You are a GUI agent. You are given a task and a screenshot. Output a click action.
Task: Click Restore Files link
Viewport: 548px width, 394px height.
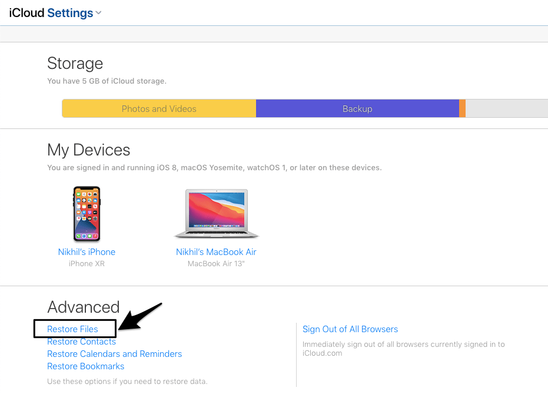pos(73,329)
